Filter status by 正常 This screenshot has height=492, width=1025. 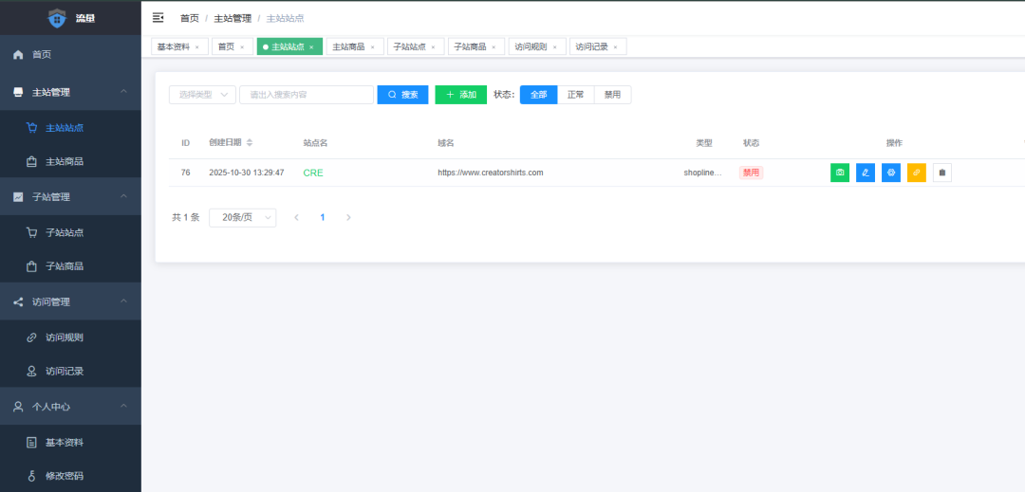[576, 95]
